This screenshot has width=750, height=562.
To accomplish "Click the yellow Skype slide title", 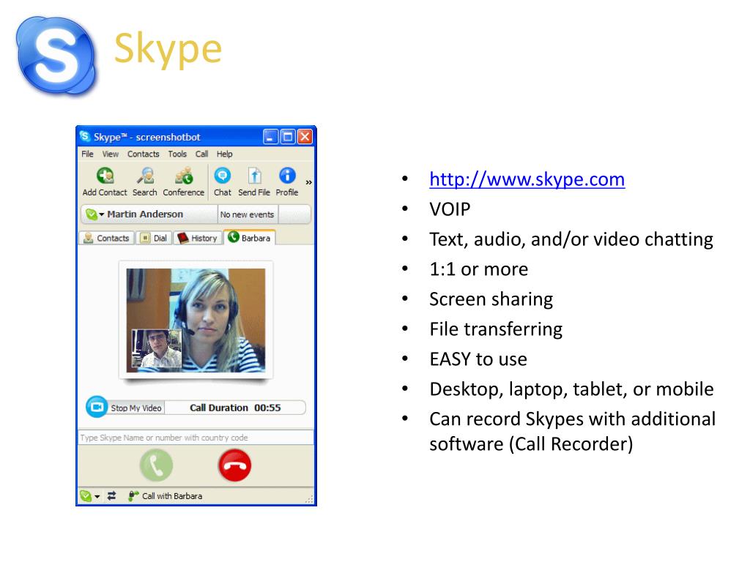I will point(168,50).
